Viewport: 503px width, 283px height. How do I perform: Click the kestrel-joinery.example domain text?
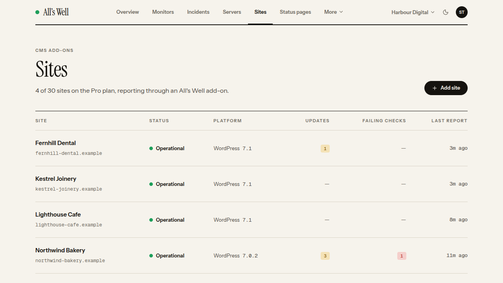tap(69, 189)
